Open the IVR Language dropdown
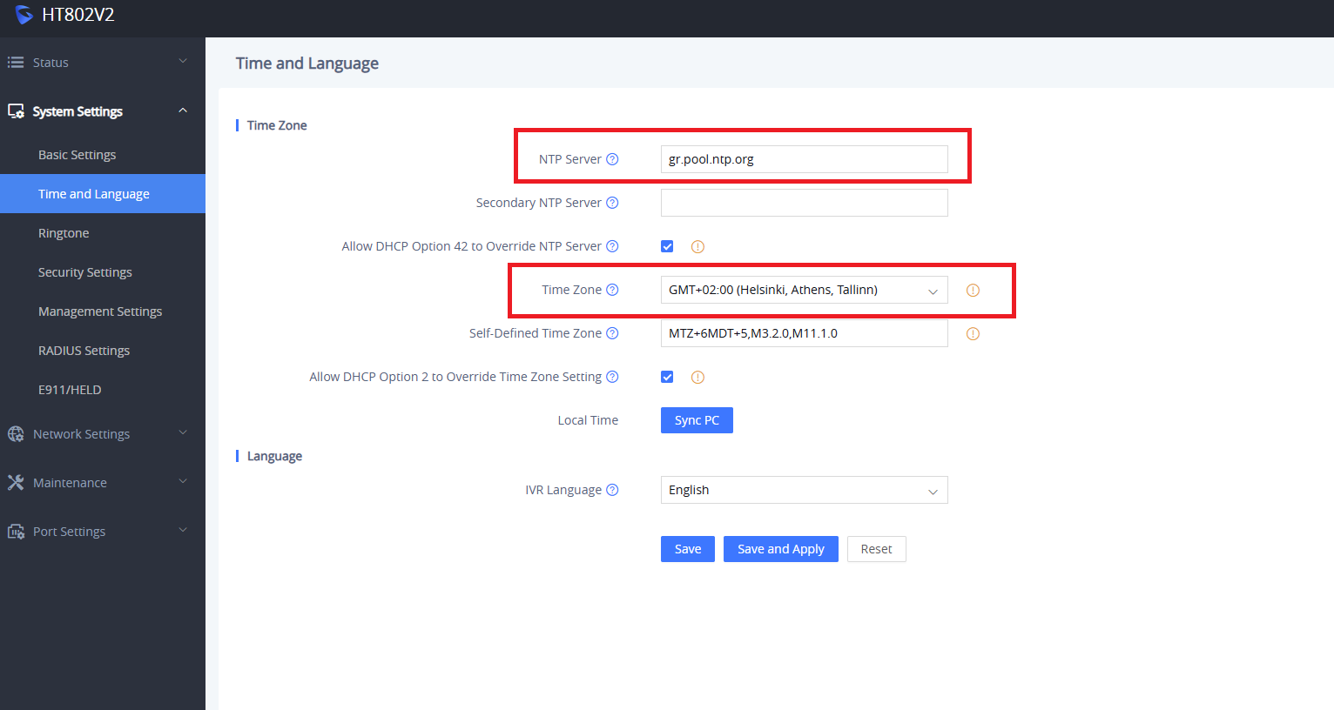This screenshot has height=710, width=1334. coord(803,490)
